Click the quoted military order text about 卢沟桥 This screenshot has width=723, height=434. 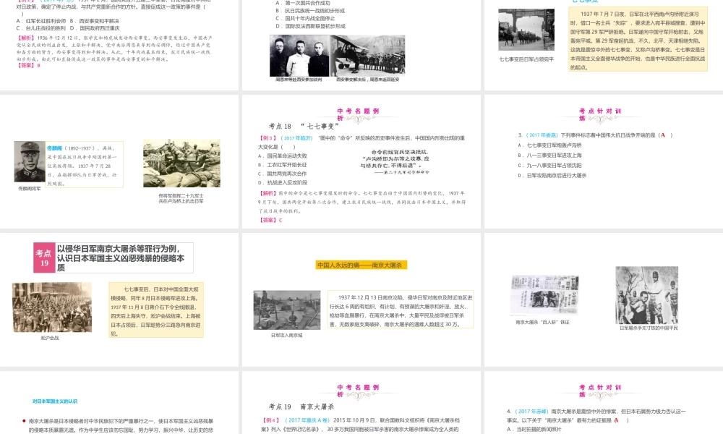(395, 161)
